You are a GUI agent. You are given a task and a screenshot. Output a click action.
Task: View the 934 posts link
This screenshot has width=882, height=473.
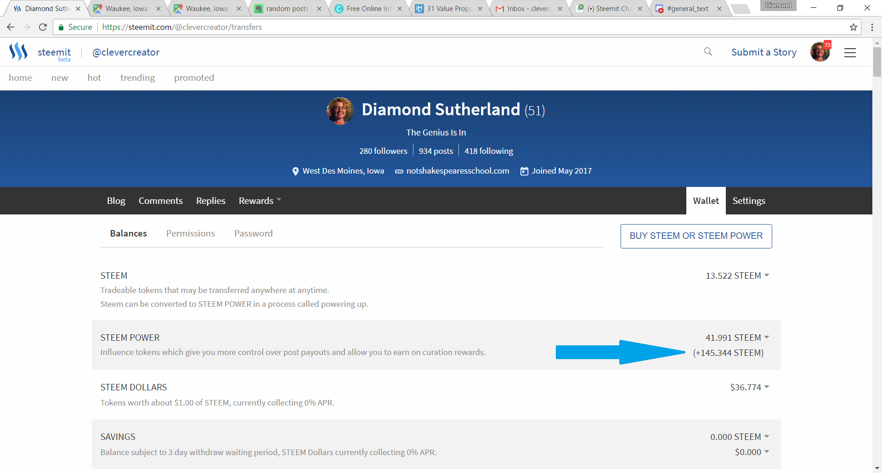click(x=436, y=151)
